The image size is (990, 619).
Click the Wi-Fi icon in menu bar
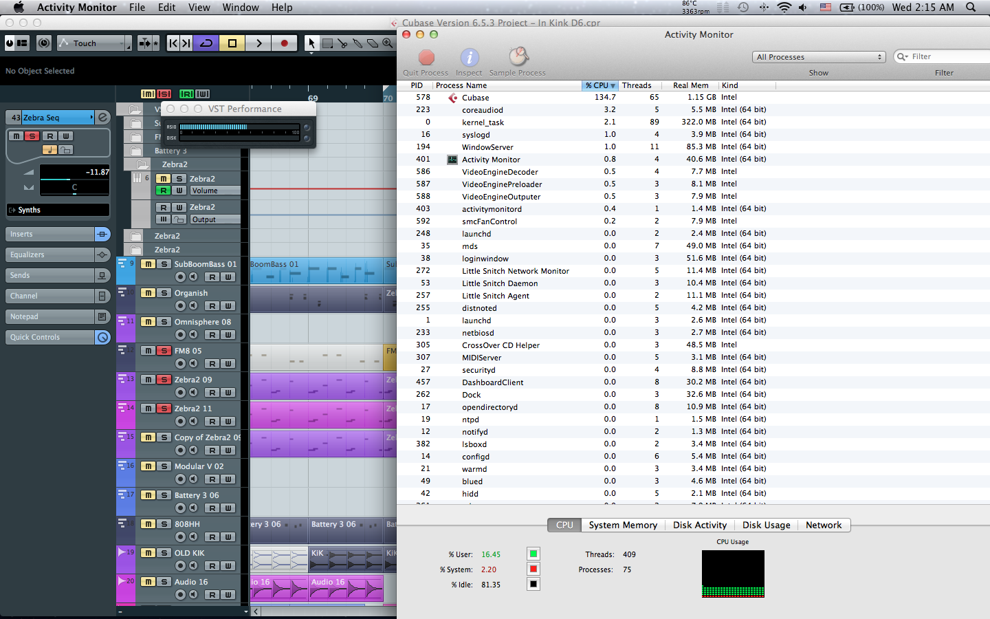point(784,8)
